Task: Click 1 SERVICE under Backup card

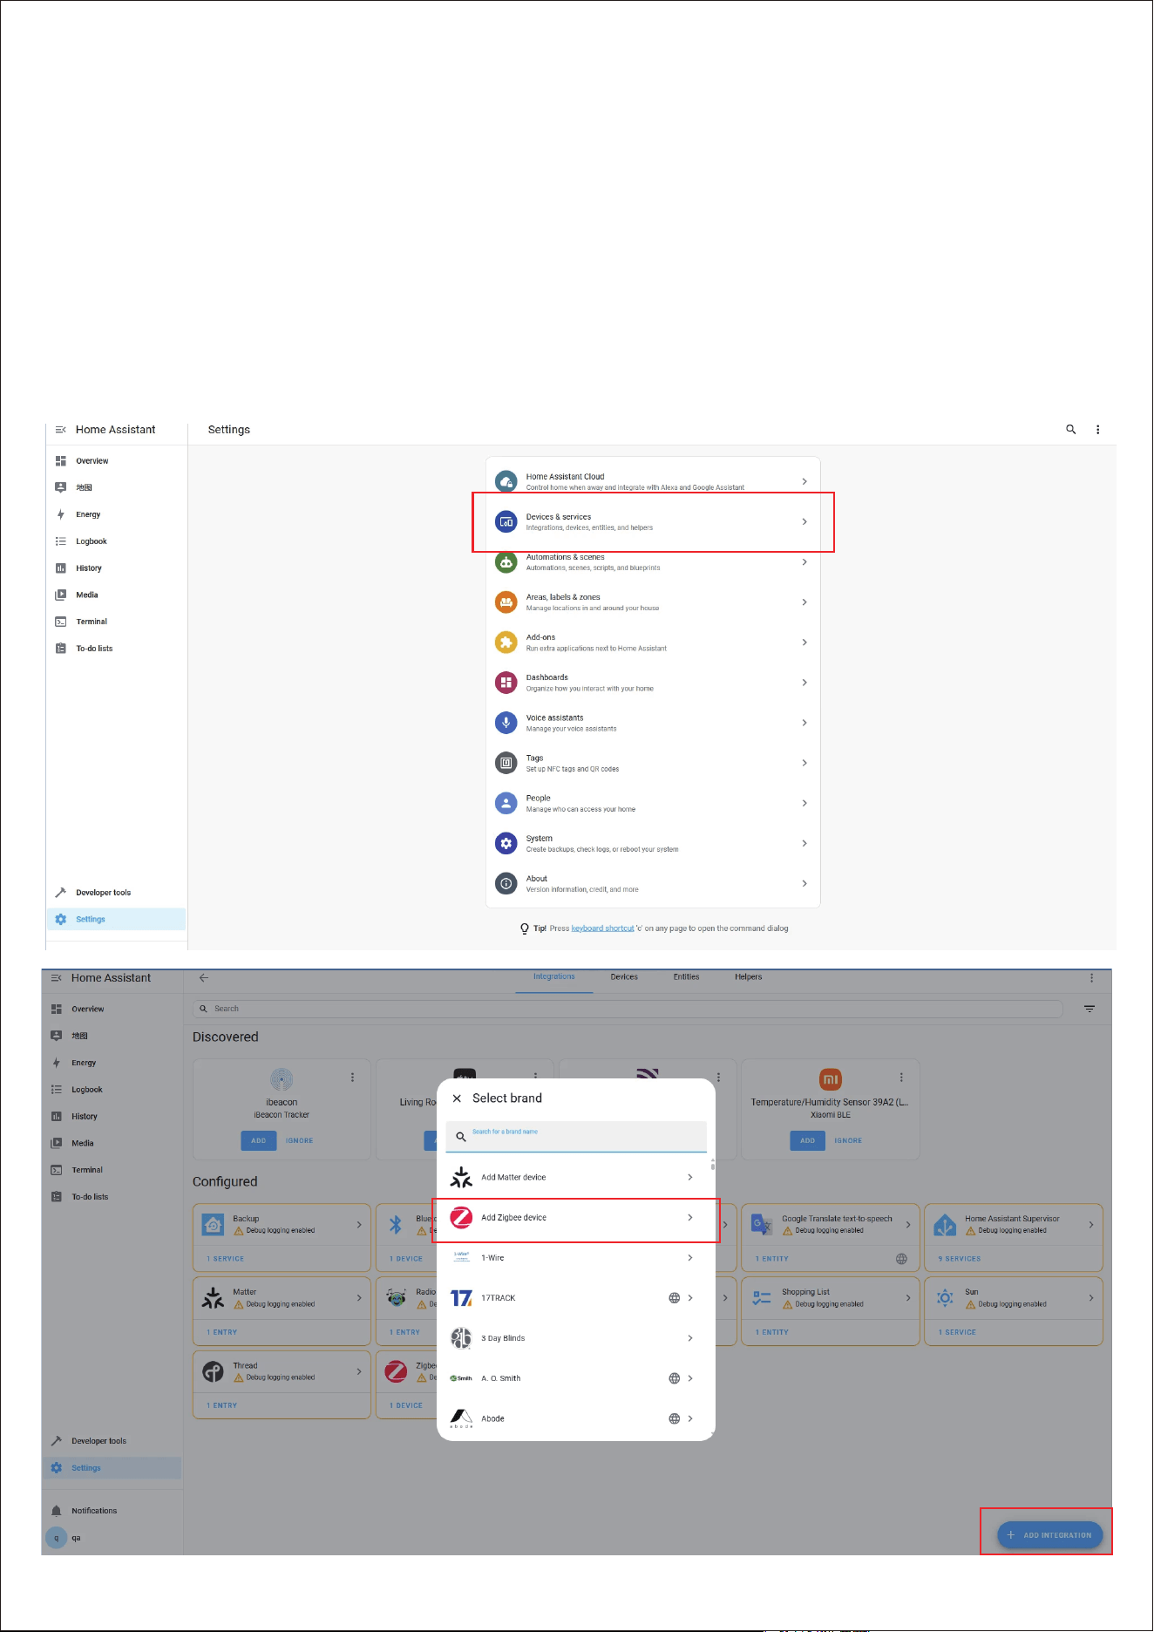Action: coord(226,1259)
